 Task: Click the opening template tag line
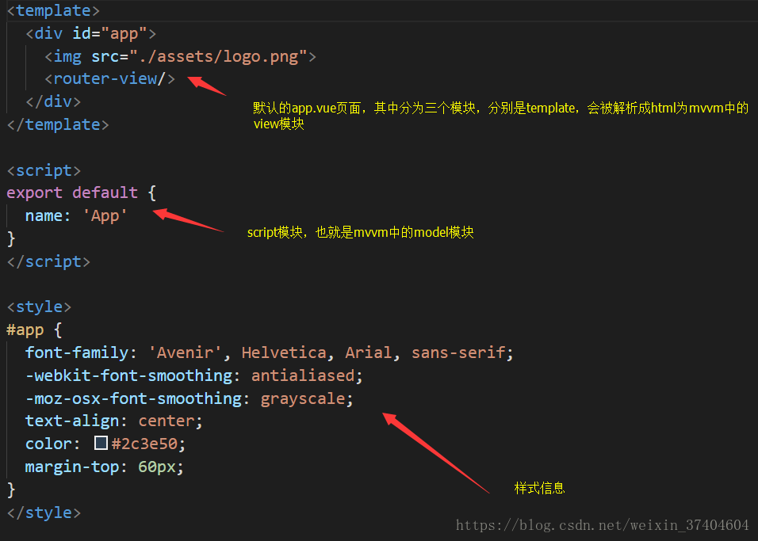(53, 10)
